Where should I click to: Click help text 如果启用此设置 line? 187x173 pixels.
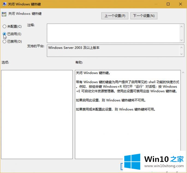(111, 100)
